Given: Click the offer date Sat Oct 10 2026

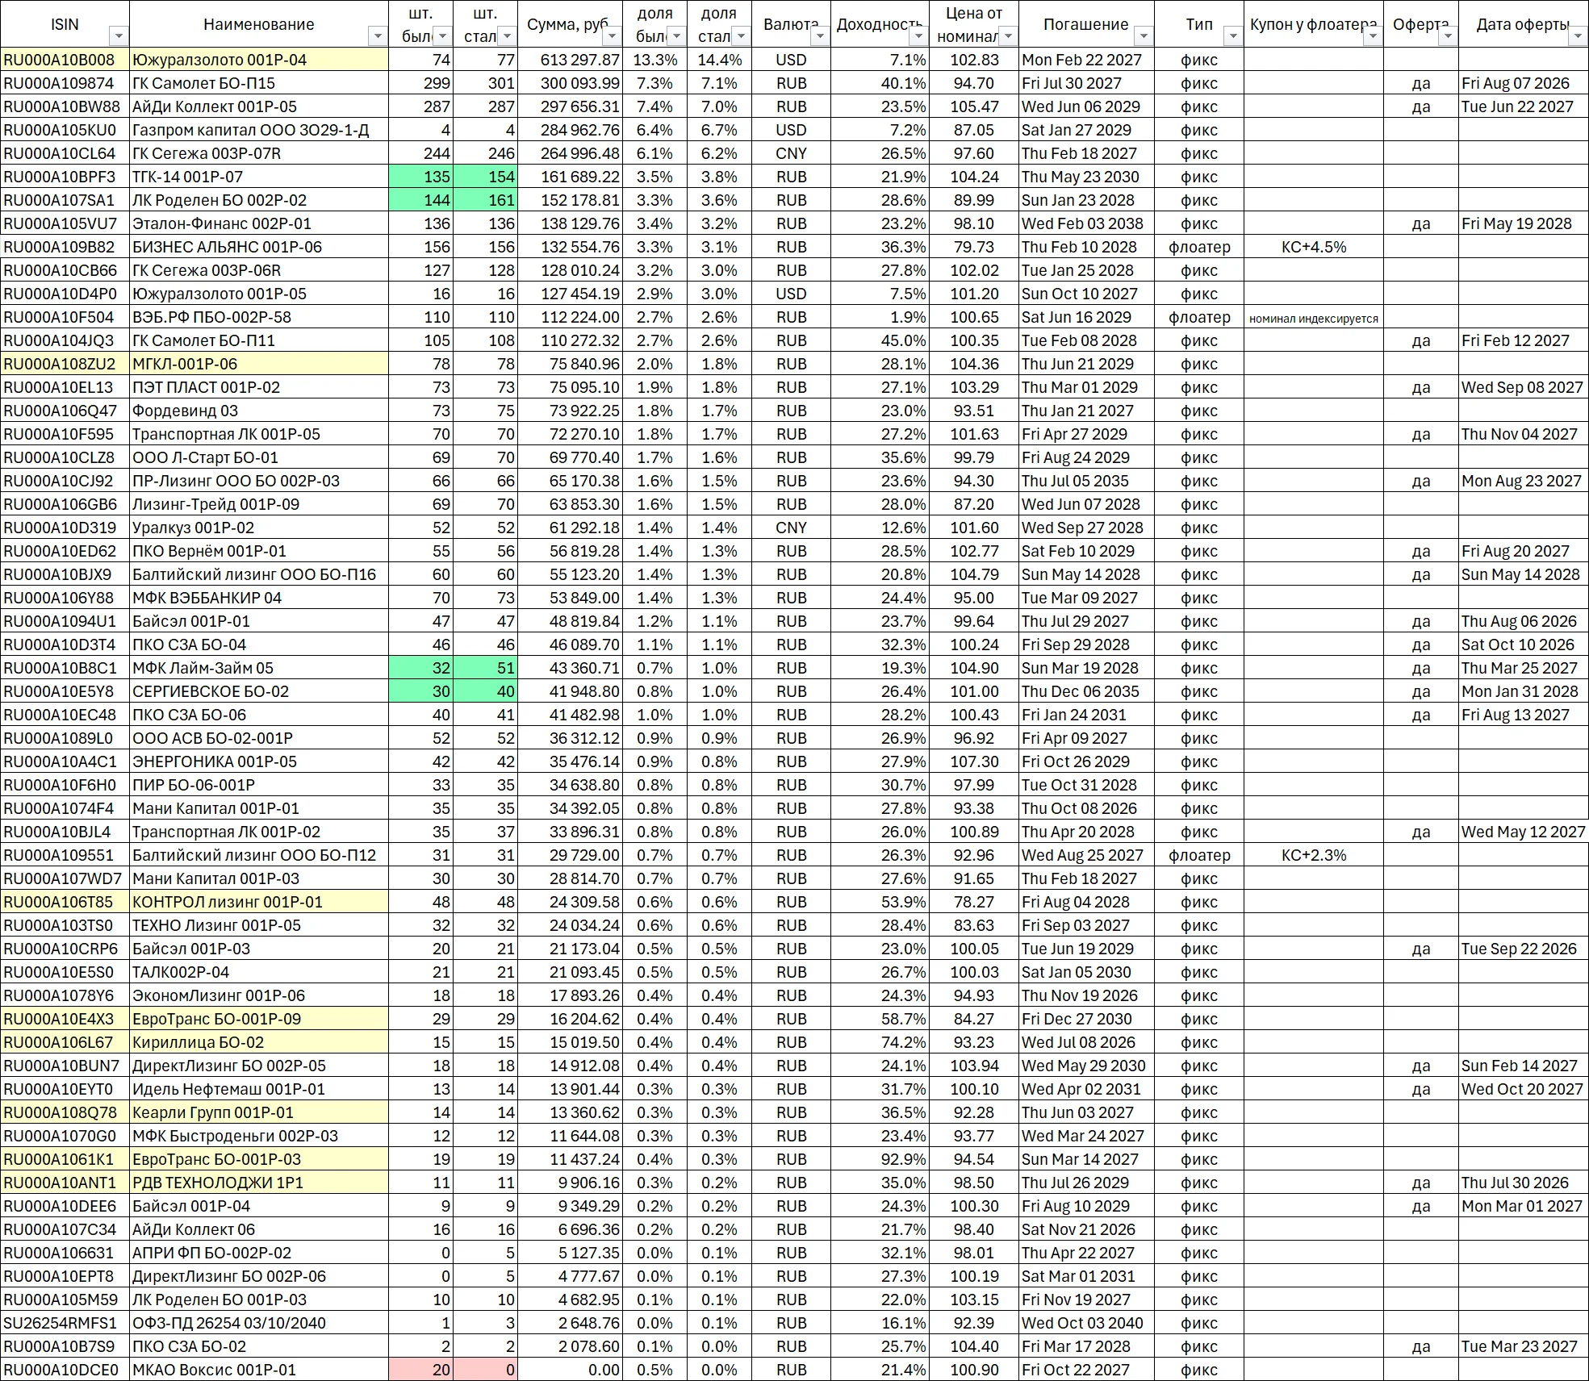Looking at the screenshot, I should 1523,645.
